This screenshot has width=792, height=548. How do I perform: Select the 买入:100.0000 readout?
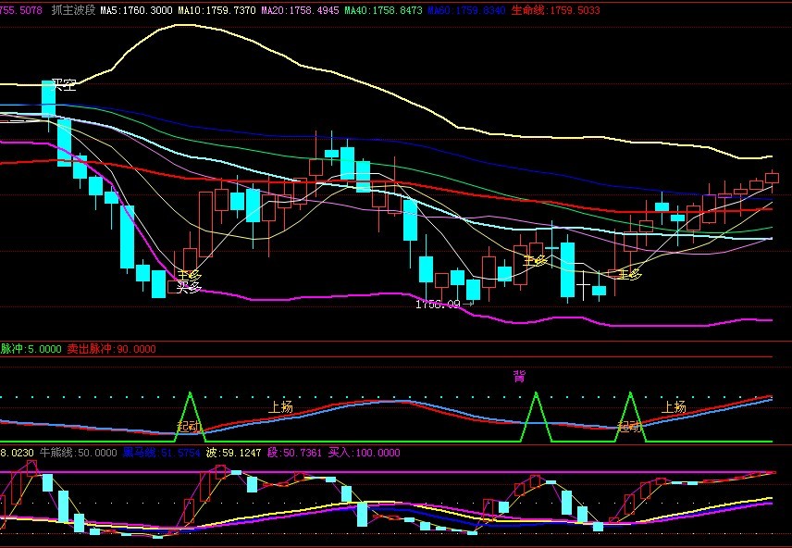click(365, 453)
